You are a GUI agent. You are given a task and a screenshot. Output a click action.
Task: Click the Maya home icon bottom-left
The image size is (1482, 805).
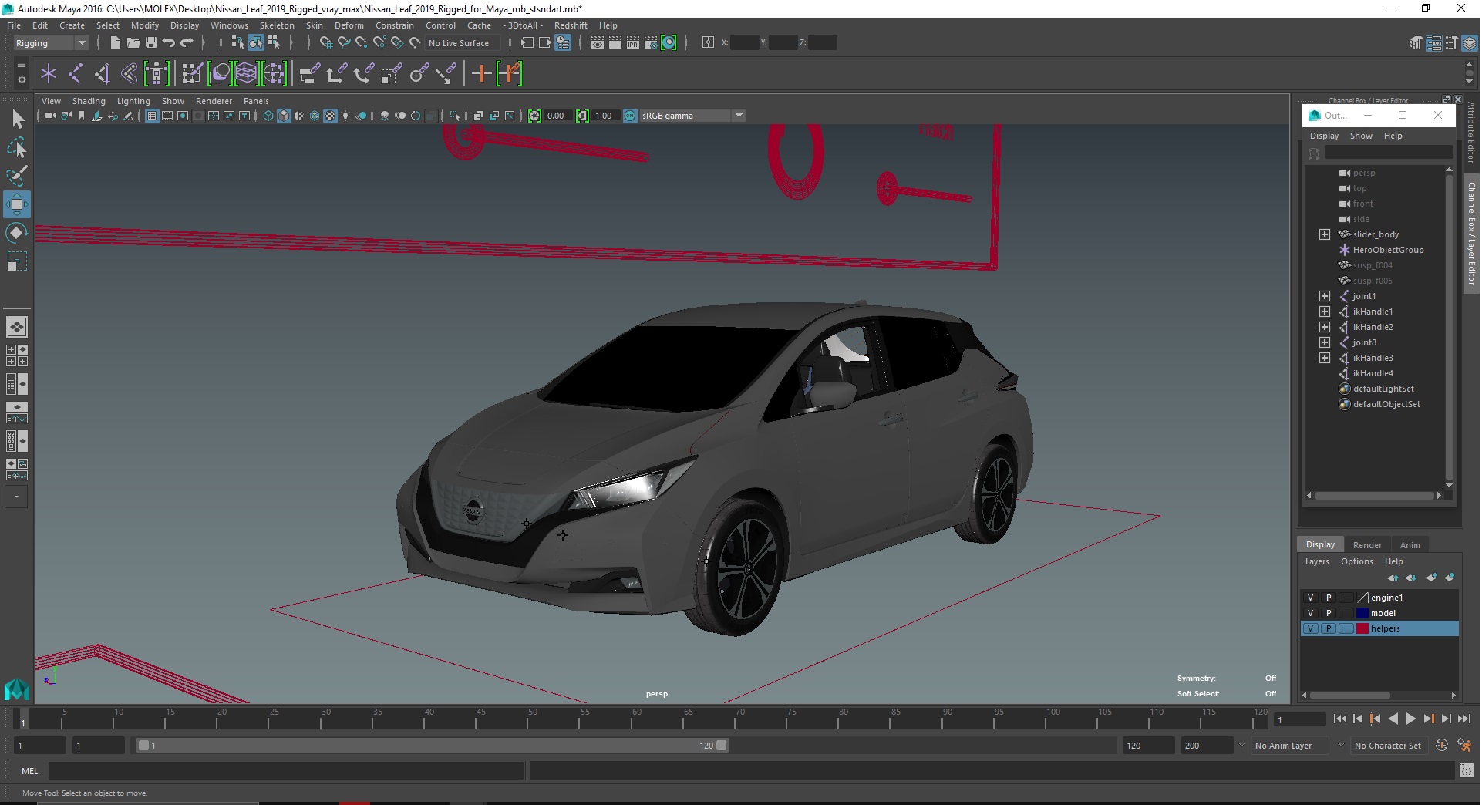(x=17, y=689)
